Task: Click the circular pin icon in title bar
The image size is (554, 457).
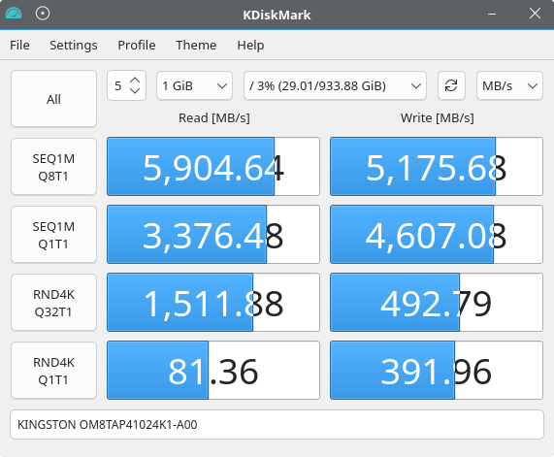Action: [x=43, y=14]
